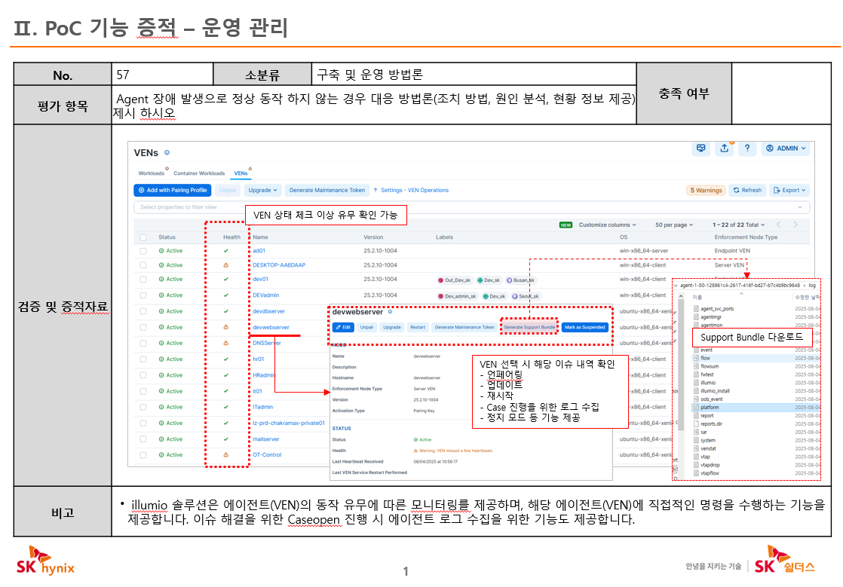Click the 5 Warnings badge
This screenshot has height=587, width=843.
[706, 190]
